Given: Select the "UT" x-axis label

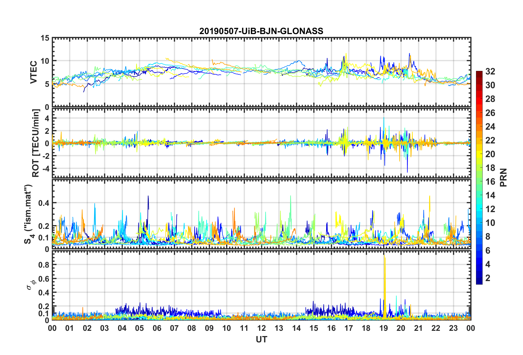Looking at the screenshot, I should [x=261, y=340].
